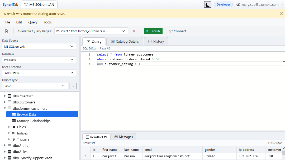Click the Connect toolbar button
Screen dimensions: 285x160
click(x=178, y=31)
